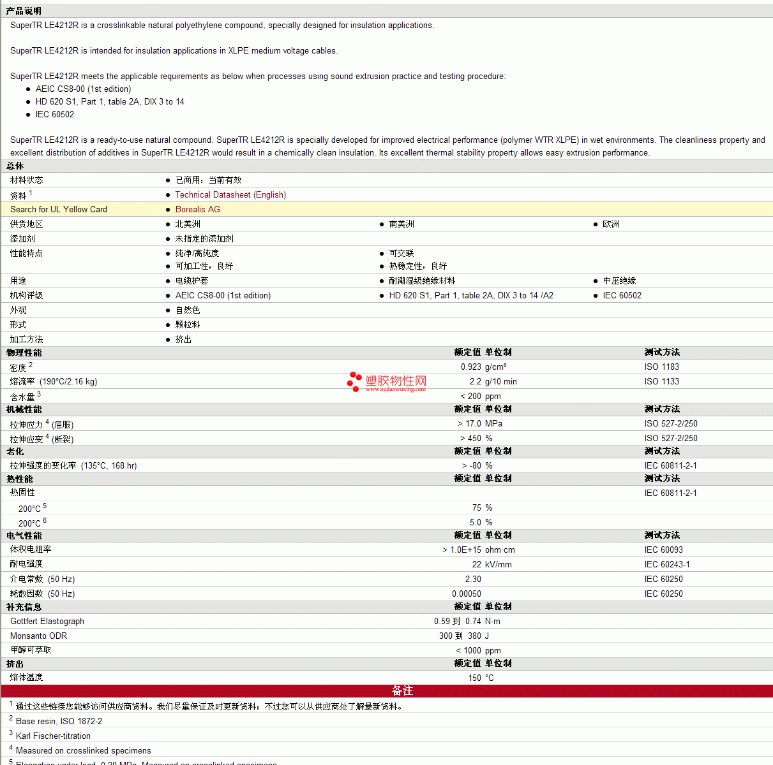Select the 物理性能 section header
The width and height of the screenshot is (773, 765).
pos(24,353)
